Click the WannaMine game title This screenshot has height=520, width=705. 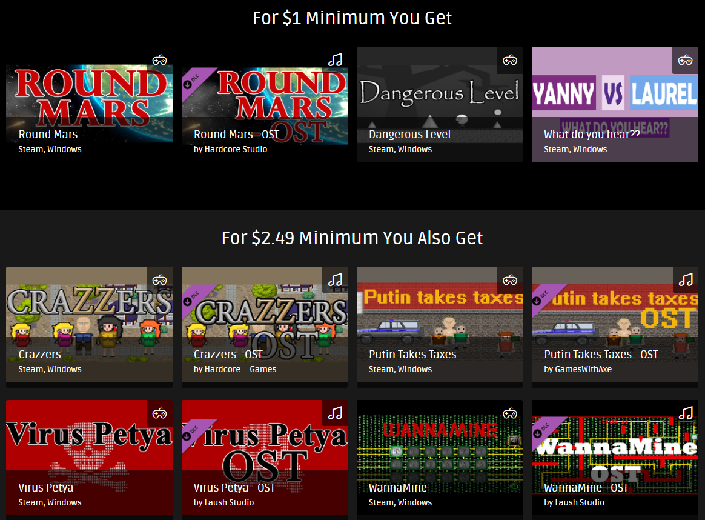pyautogui.click(x=398, y=487)
